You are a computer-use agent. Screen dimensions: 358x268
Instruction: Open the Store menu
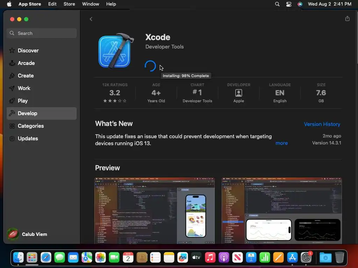coord(69,4)
